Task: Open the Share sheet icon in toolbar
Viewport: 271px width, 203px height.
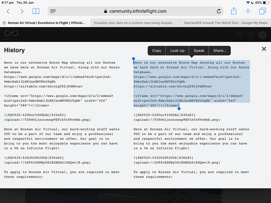Action: click(x=234, y=11)
